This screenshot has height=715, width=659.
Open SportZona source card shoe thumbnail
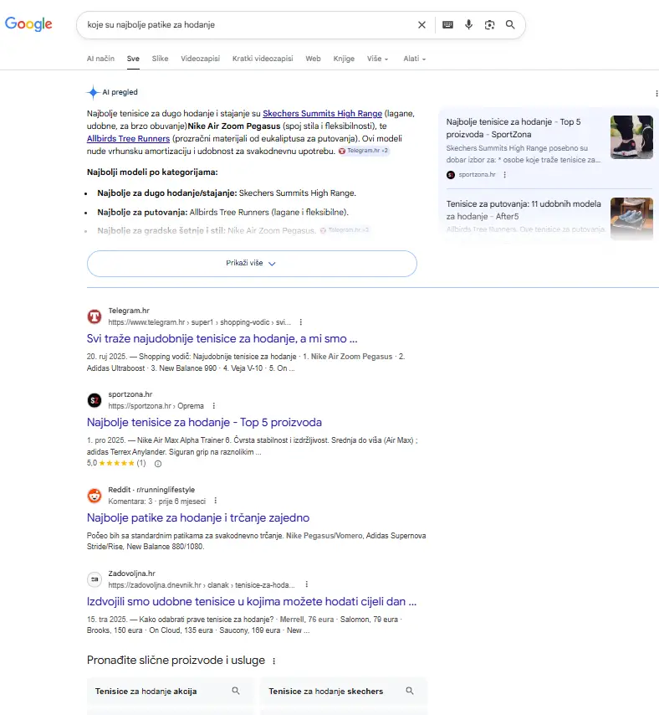[x=631, y=137]
